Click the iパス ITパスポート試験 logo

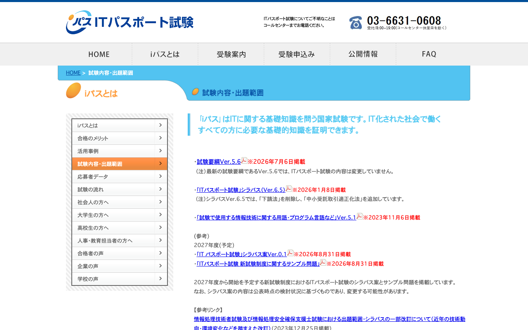(130, 22)
